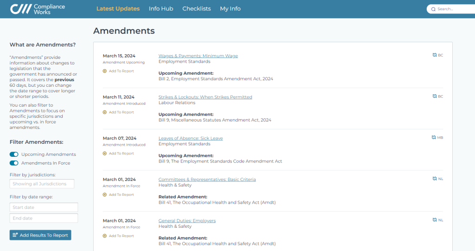Click plus icon for Committees & Representatives row

pyautogui.click(x=105, y=194)
